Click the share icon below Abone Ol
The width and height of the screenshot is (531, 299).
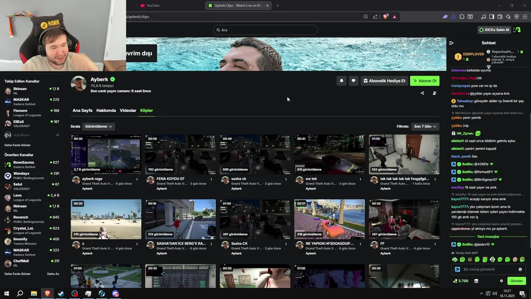pyautogui.click(x=422, y=93)
